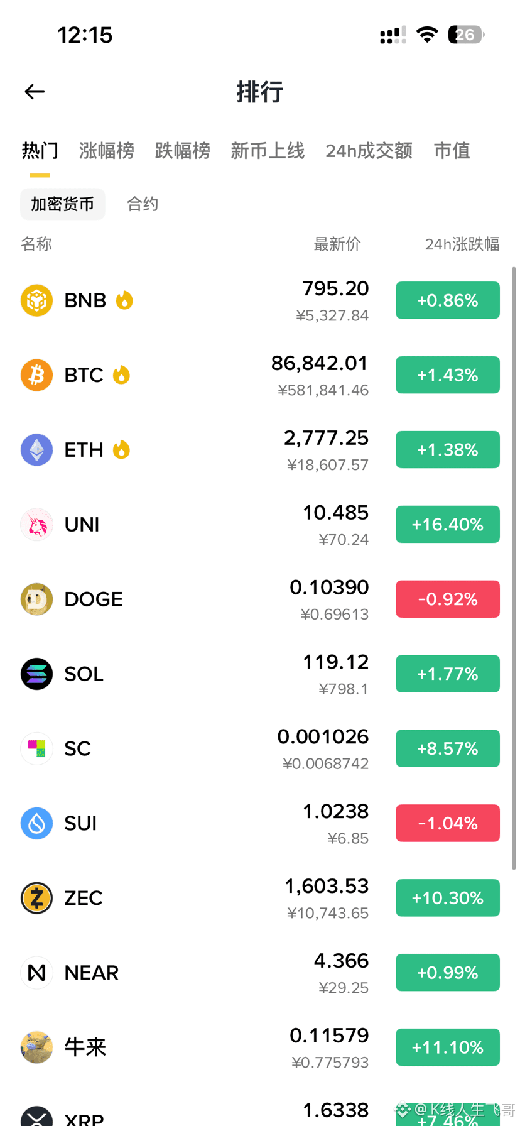This screenshot has width=520, height=1126.
Task: Tap the flame icon next to BNB
Action: coord(124,300)
